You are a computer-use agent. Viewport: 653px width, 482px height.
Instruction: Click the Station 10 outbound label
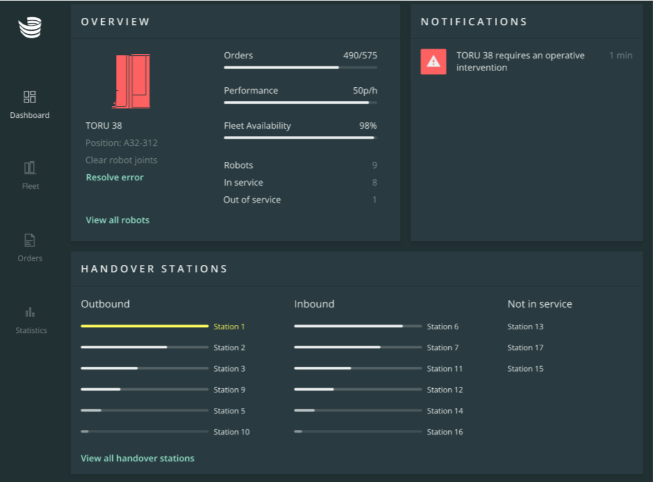pyautogui.click(x=232, y=432)
